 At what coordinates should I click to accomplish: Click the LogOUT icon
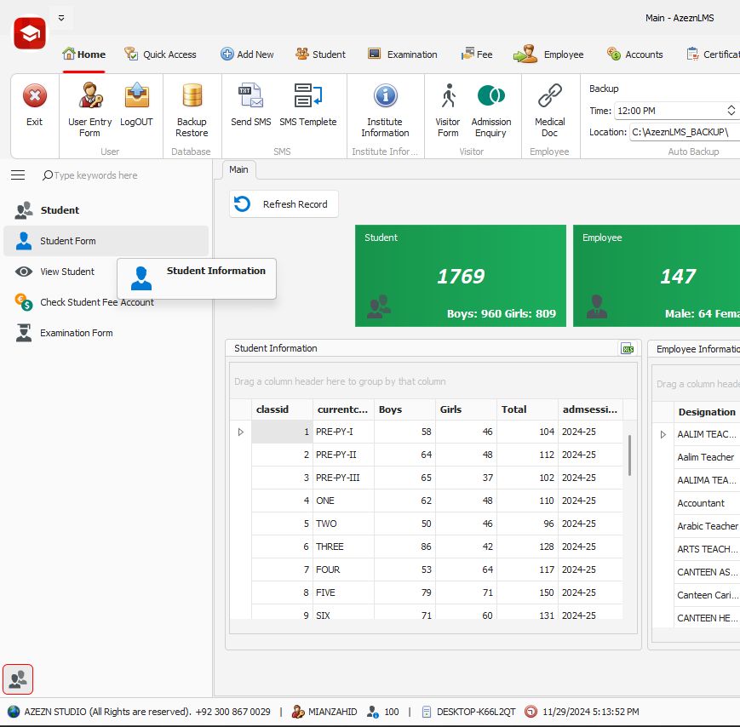(136, 106)
